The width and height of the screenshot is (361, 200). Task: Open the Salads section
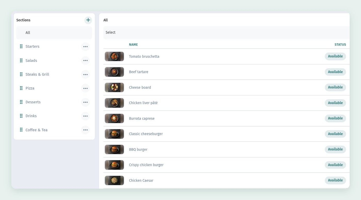(31, 61)
